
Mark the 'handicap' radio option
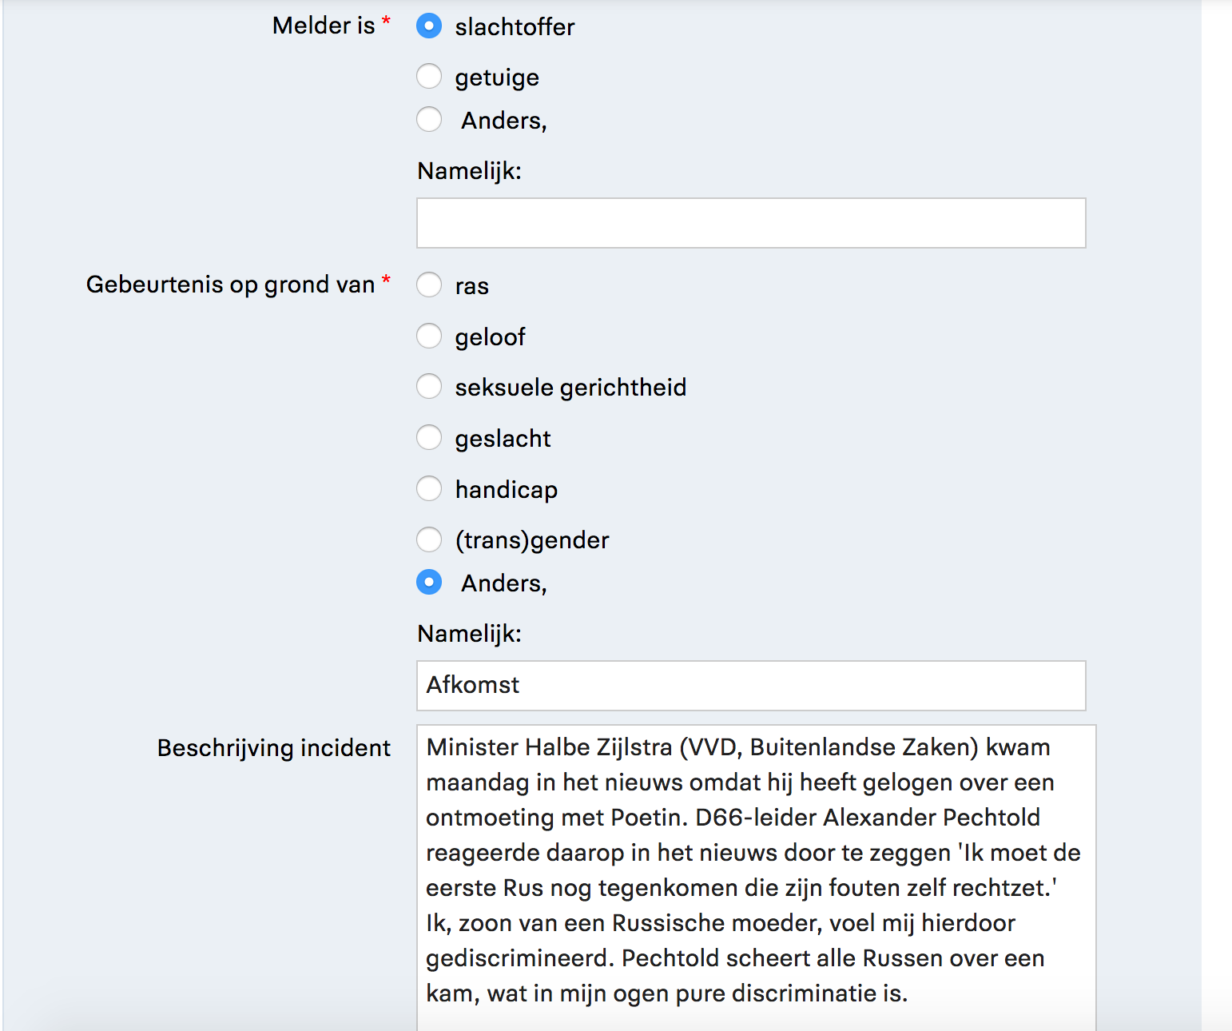[x=429, y=489]
